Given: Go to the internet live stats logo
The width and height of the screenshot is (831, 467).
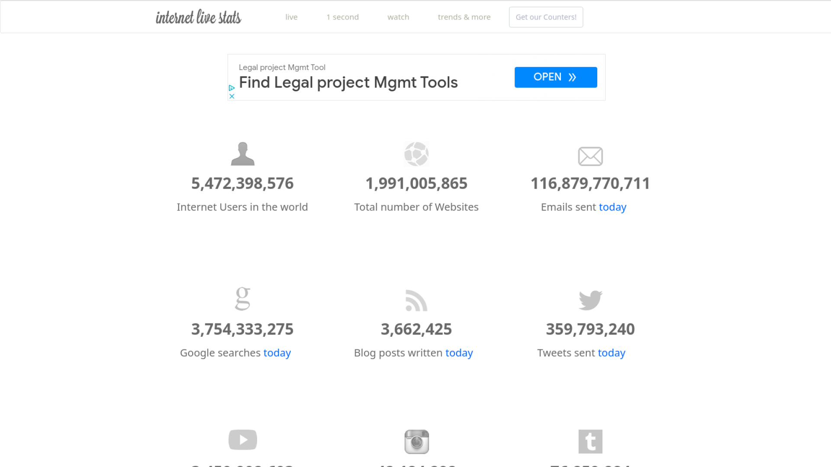Looking at the screenshot, I should pos(198,17).
